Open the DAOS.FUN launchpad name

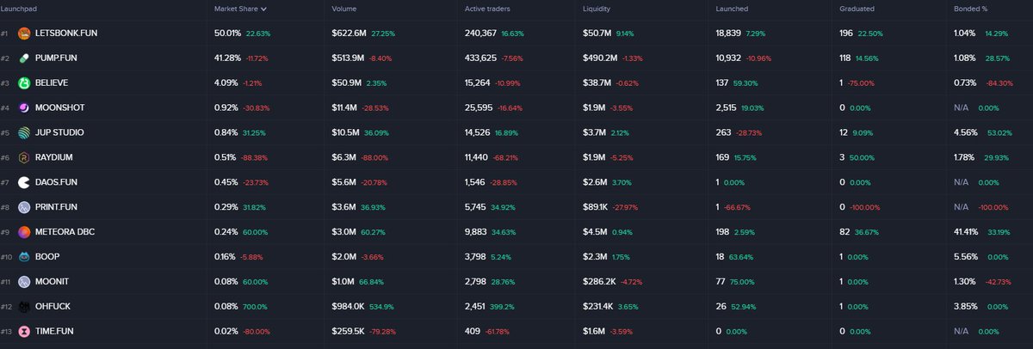click(x=58, y=182)
